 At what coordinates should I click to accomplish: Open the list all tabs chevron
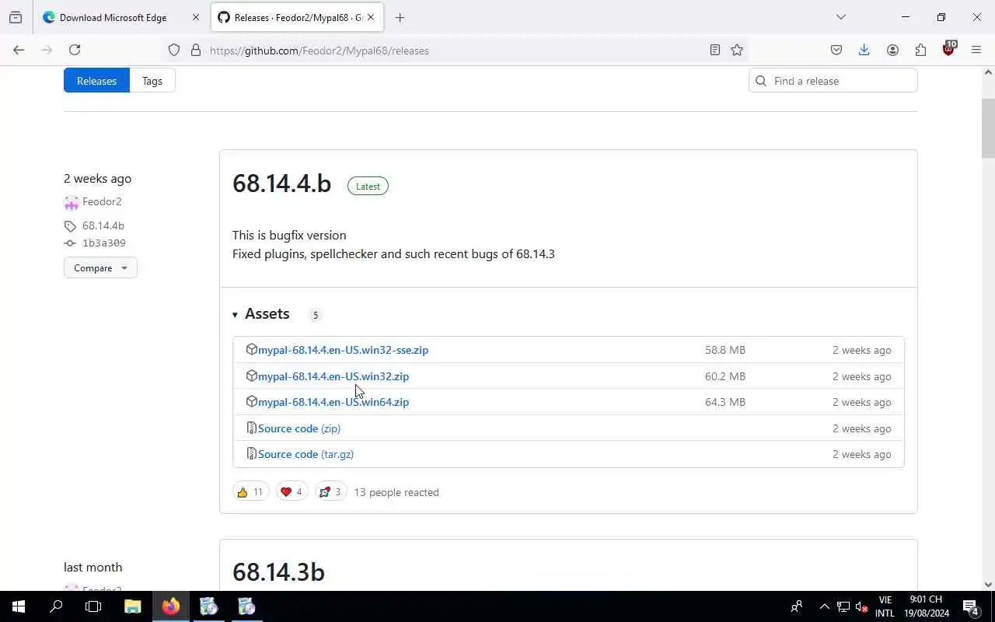pyautogui.click(x=840, y=17)
